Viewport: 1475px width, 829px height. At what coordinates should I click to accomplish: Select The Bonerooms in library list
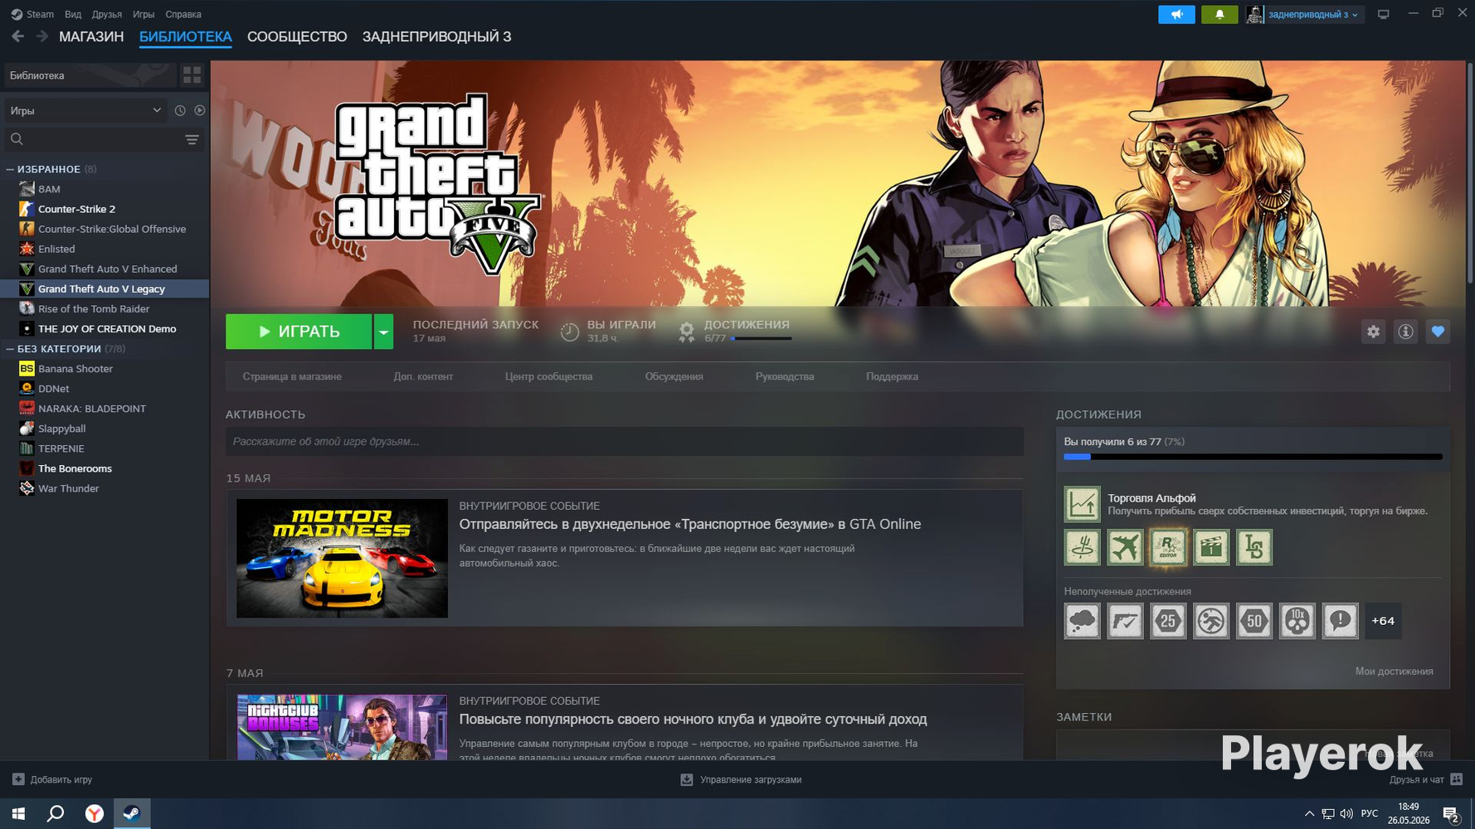tap(105, 468)
